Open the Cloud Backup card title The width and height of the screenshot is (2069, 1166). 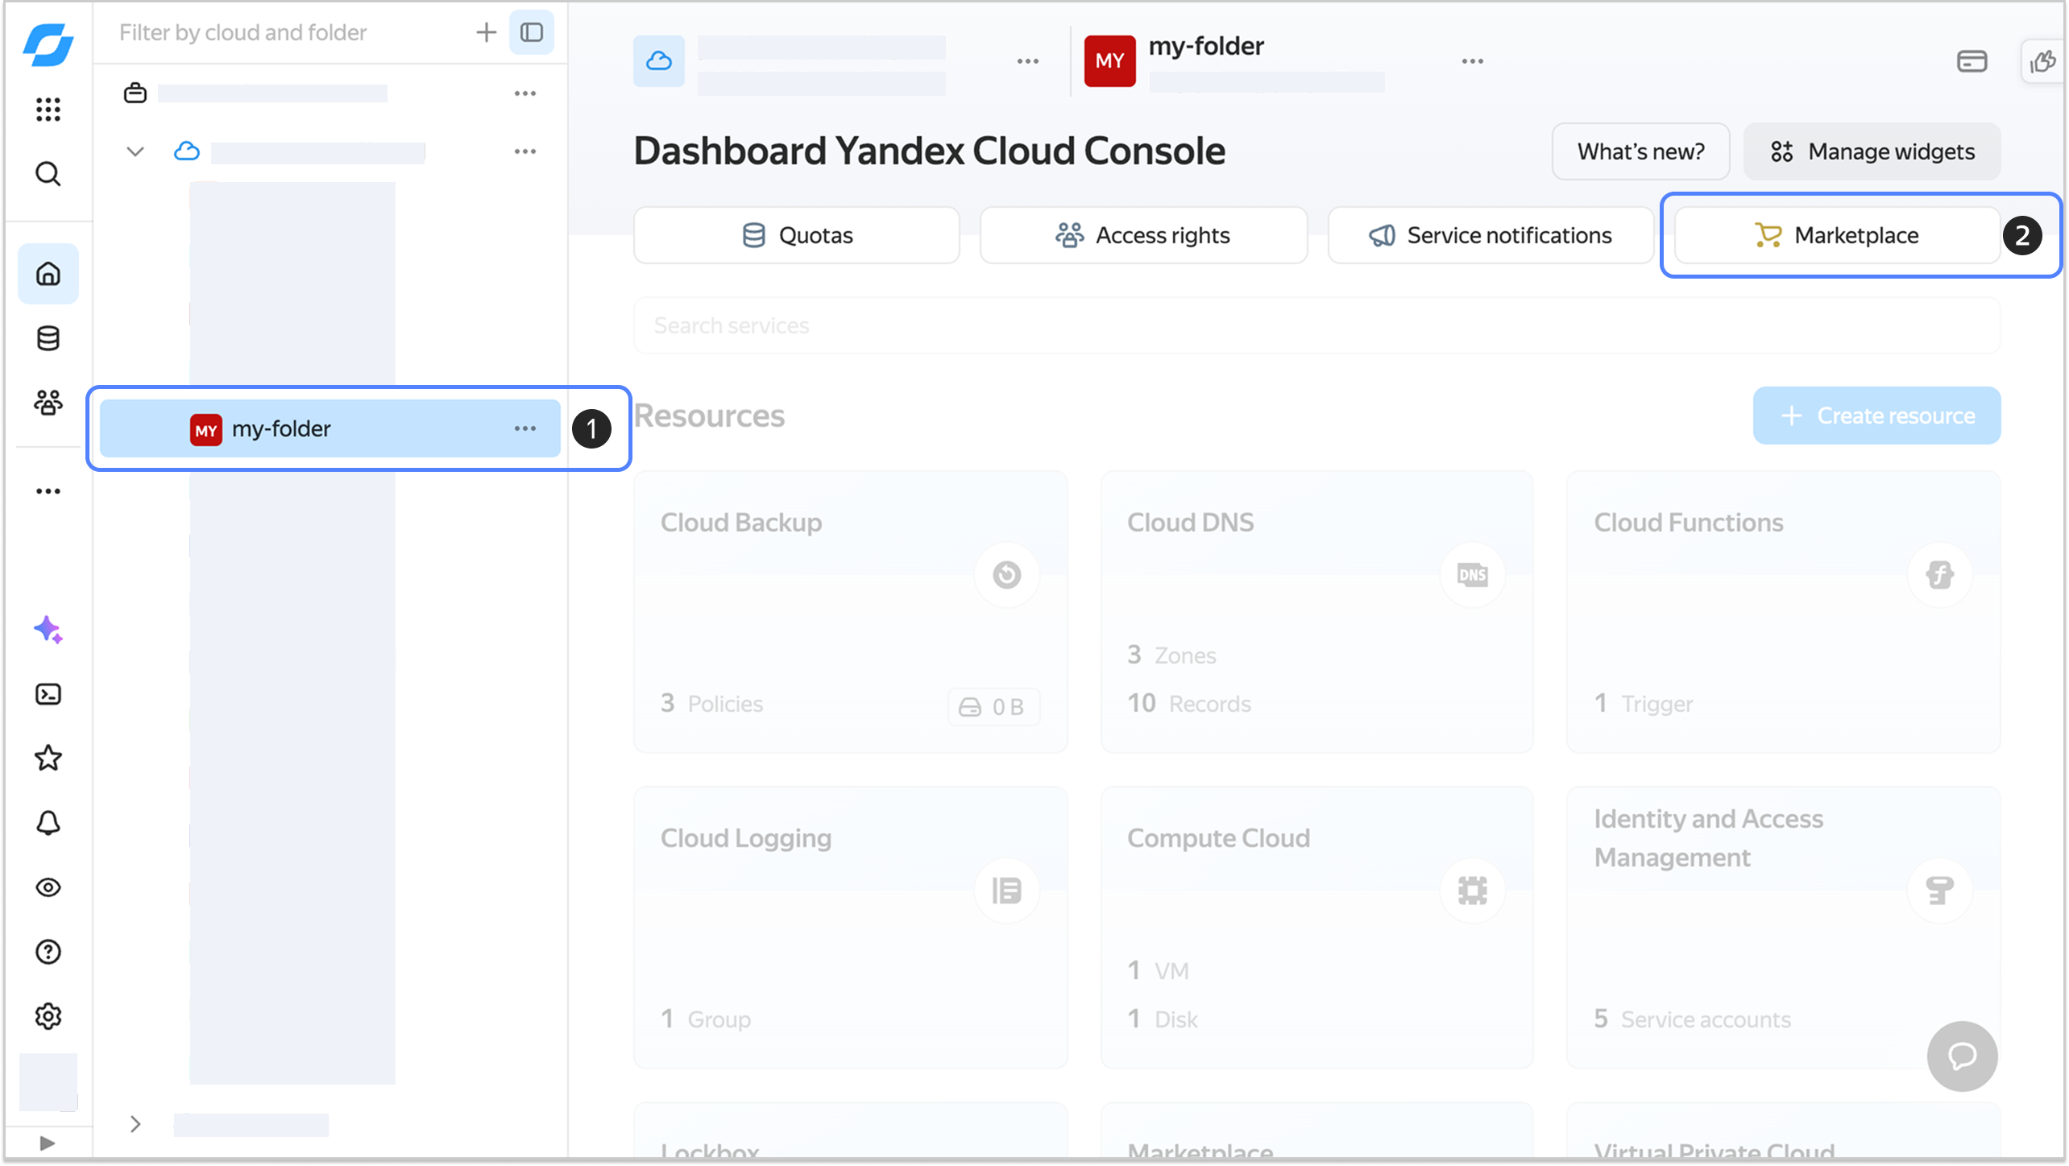pos(741,523)
